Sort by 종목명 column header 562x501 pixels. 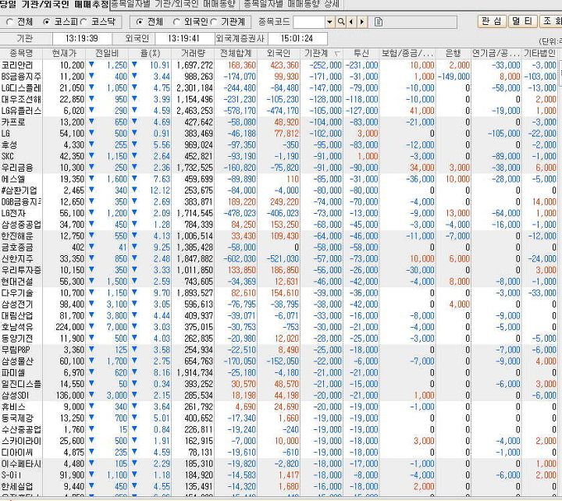coord(21,53)
